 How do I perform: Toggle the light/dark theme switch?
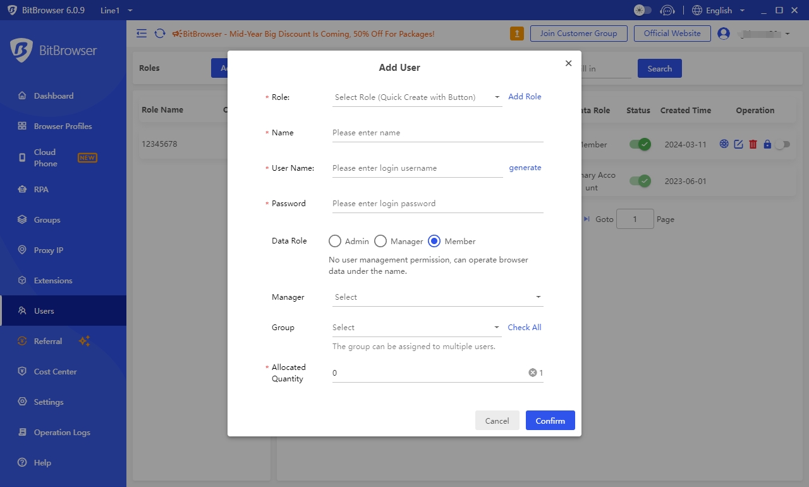click(x=643, y=10)
